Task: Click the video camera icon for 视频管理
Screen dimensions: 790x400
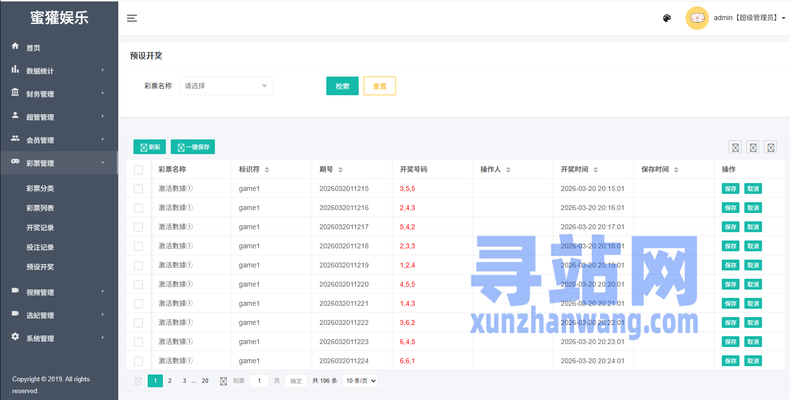Action: (x=15, y=291)
